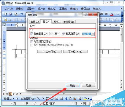
Task: Switch to the 单元格(E) tab
Action: (x=68, y=22)
